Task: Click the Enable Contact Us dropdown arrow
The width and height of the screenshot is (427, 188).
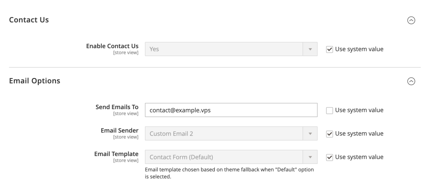Action: point(310,49)
